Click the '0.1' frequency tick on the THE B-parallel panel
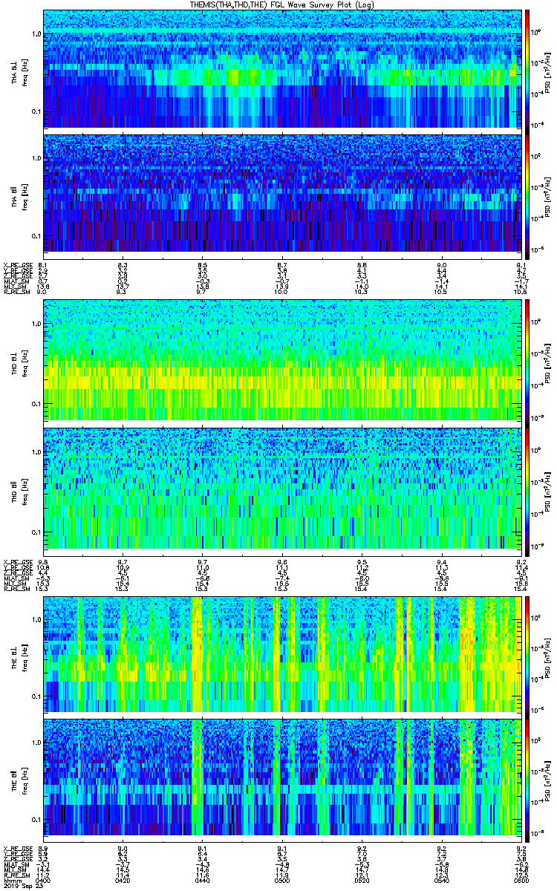Image resolution: width=557 pixels, height=891 pixels. click(36, 818)
